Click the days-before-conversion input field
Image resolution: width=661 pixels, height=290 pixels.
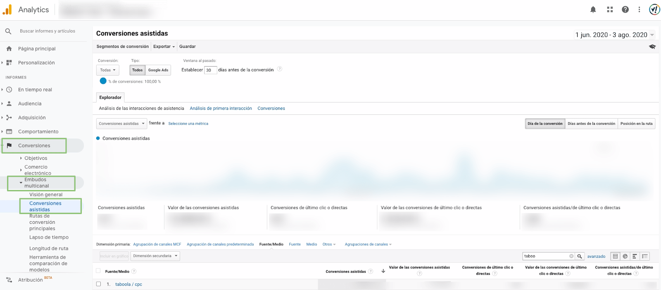(210, 70)
